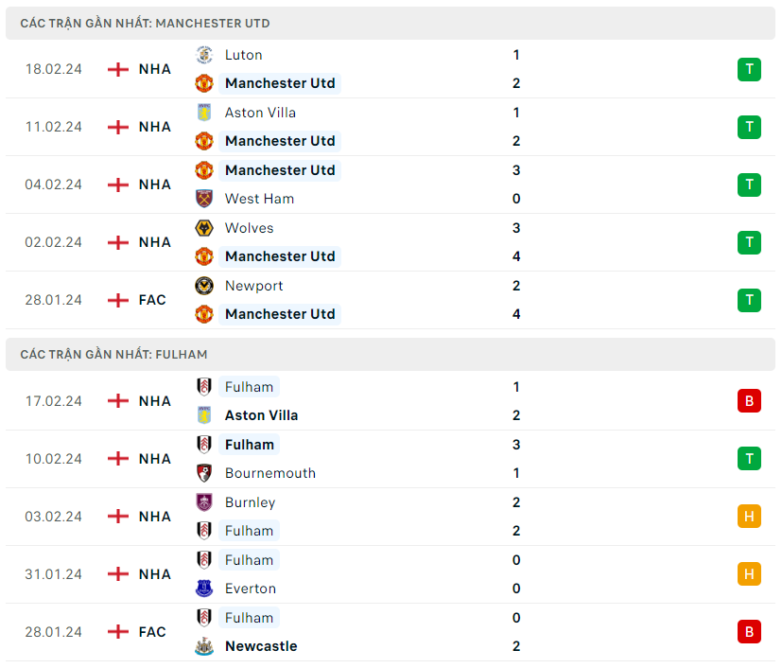Click red B badge for Newcastle match
This screenshot has height=668, width=782.
749,632
